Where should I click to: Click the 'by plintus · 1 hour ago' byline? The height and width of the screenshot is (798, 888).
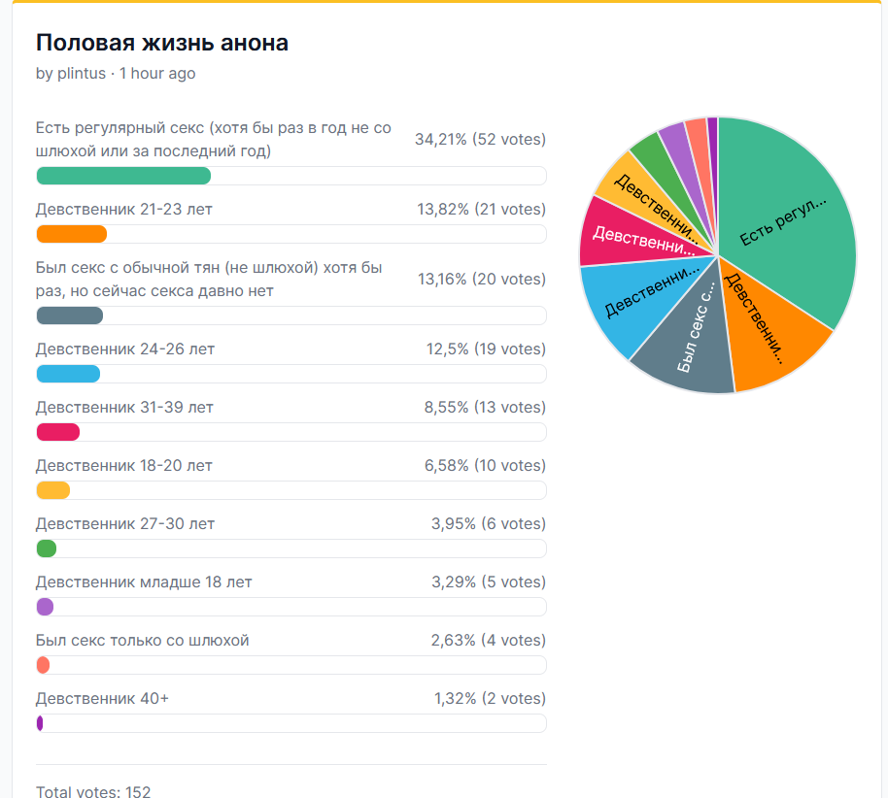116,74
